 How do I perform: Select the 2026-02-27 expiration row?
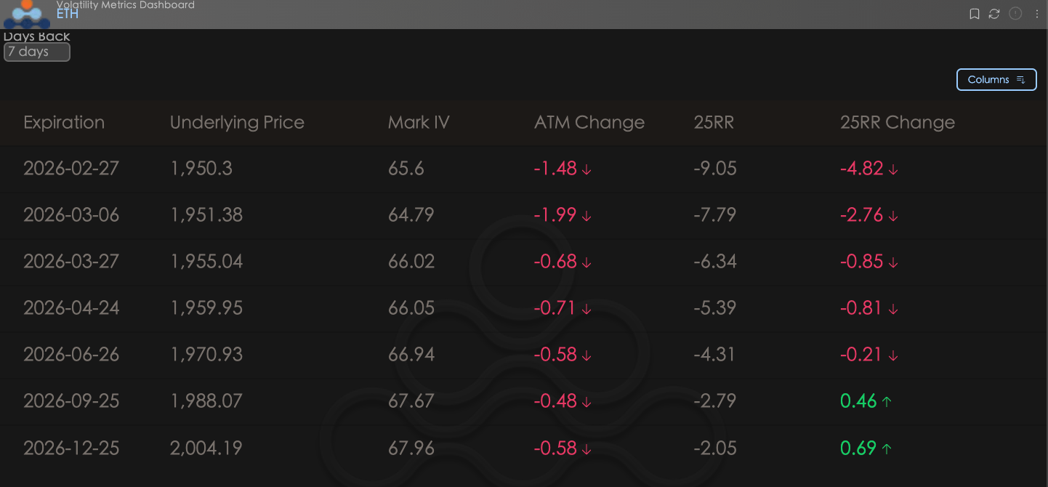[70, 169]
